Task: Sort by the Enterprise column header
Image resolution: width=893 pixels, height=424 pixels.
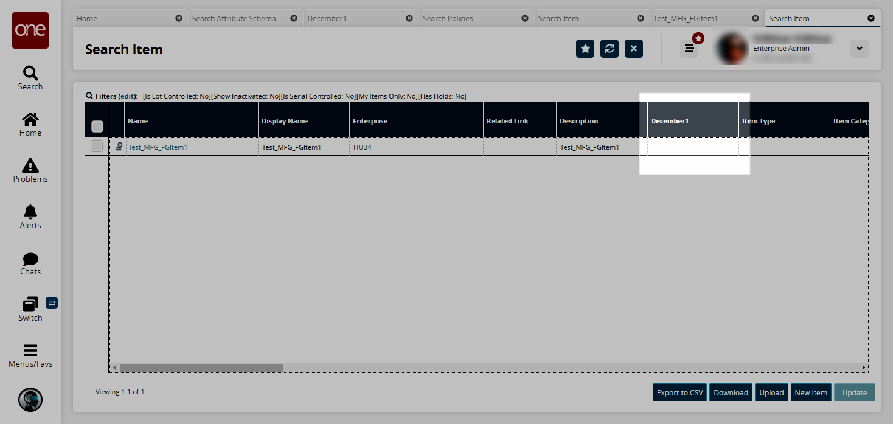Action: click(417, 121)
